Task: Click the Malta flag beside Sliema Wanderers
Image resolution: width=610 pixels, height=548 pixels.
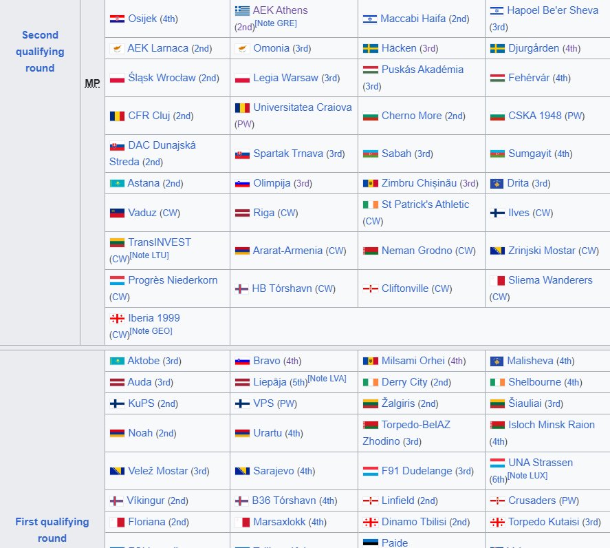Action: 497,280
